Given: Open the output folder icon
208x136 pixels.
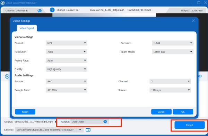Looking at the screenshot, I should 88,130.
